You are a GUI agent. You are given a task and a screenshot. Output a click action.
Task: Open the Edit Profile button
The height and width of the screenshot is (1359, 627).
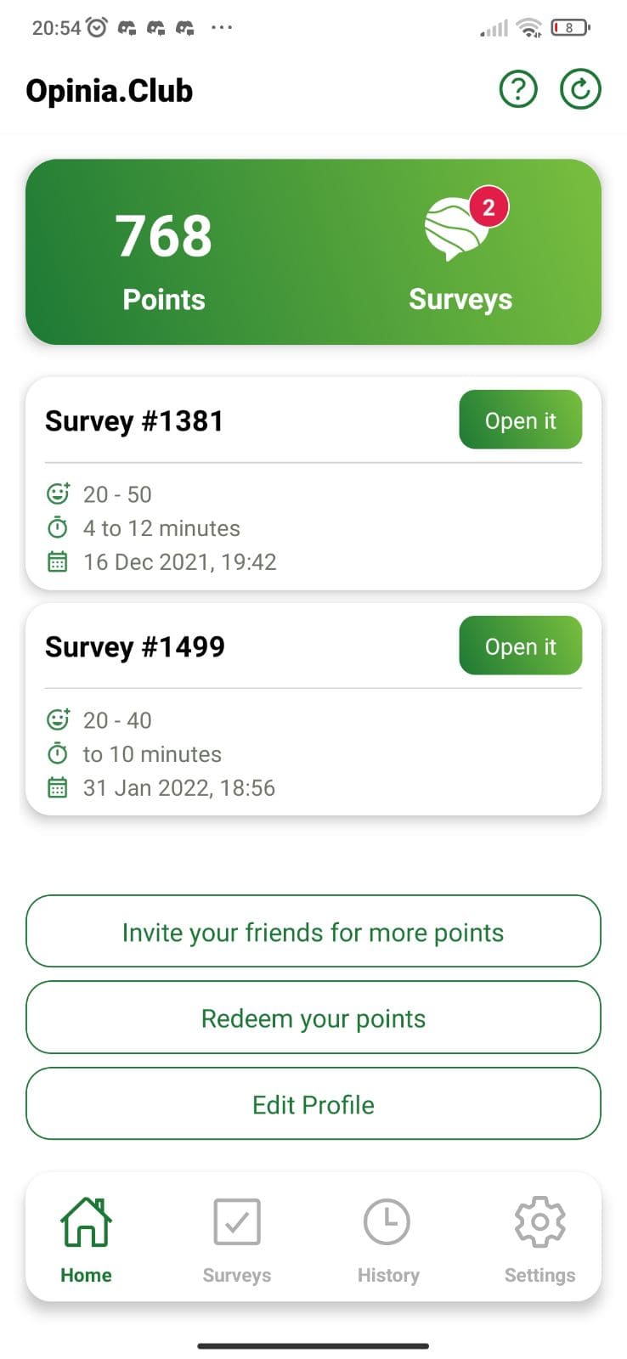313,1104
